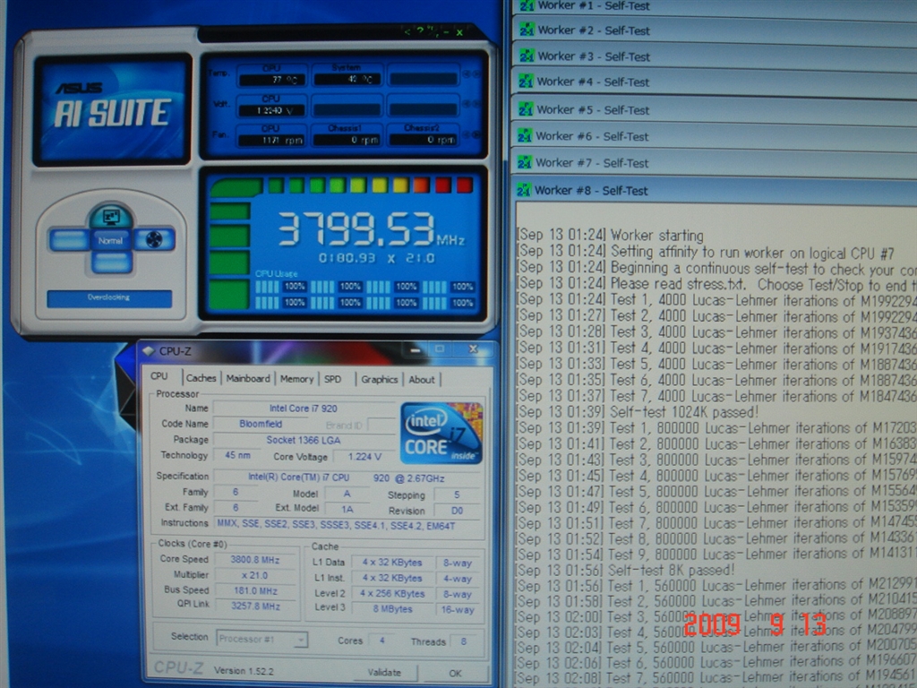The image size is (917, 688).
Task: Click the Core Voltage value 1.224 V
Action: point(364,456)
